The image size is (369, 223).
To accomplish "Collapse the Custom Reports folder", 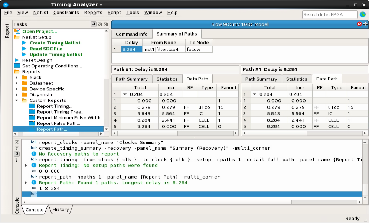I will (x=16, y=100).
